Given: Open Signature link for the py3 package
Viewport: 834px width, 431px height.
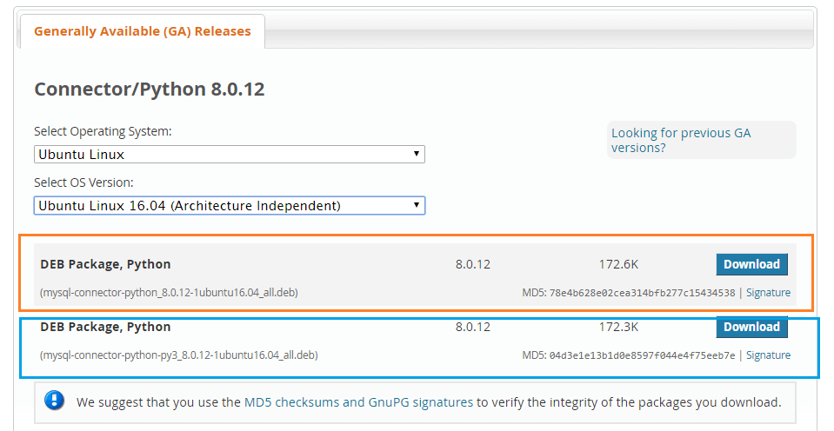Looking at the screenshot, I should click(x=768, y=355).
